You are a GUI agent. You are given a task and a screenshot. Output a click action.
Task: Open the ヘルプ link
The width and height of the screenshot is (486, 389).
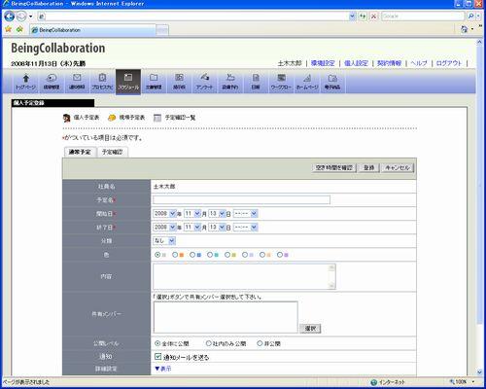click(419, 63)
